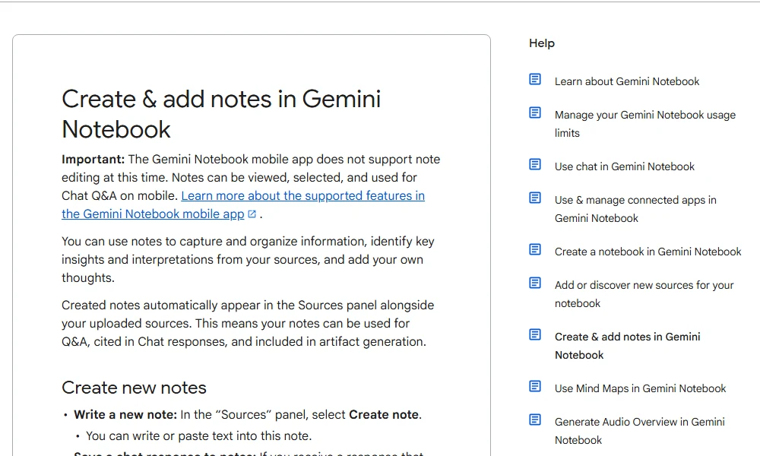Click the page title Create & add notes
760x456 pixels.
pyautogui.click(x=221, y=114)
